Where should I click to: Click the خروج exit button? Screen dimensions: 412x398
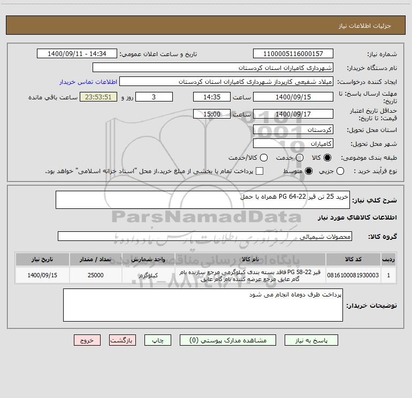[x=87, y=340]
